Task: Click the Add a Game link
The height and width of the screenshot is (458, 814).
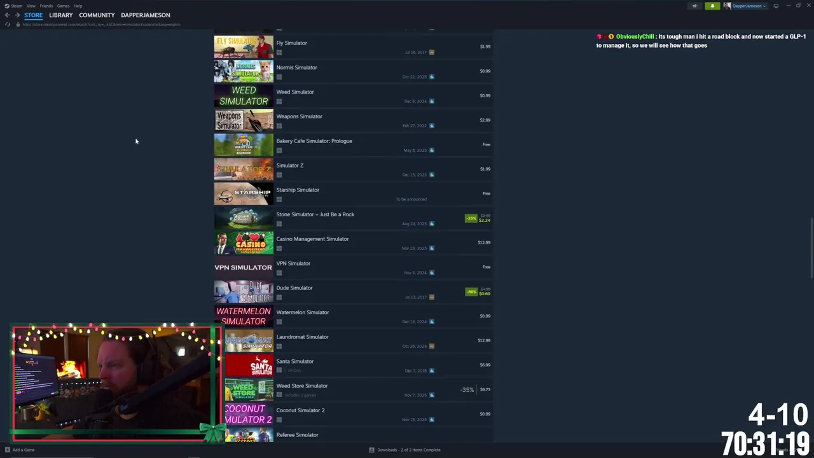Action: coord(24,450)
